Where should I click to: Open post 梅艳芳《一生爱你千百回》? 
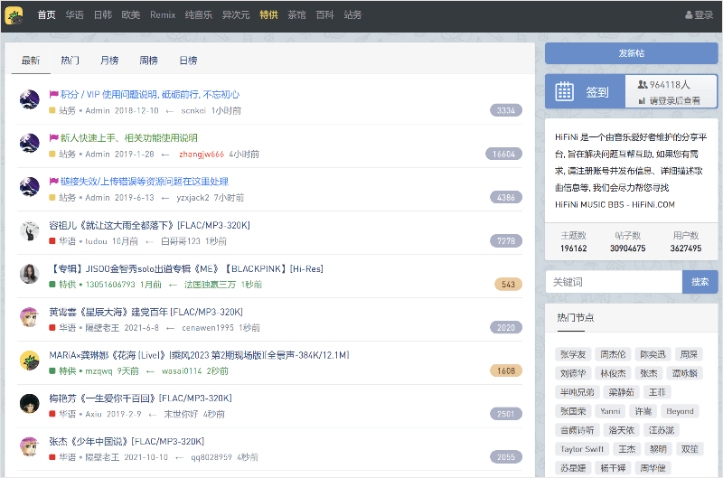pyautogui.click(x=141, y=398)
